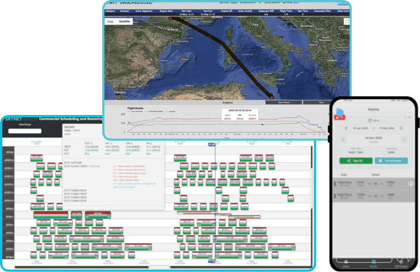Click the Route Terrain tab

coord(284,103)
